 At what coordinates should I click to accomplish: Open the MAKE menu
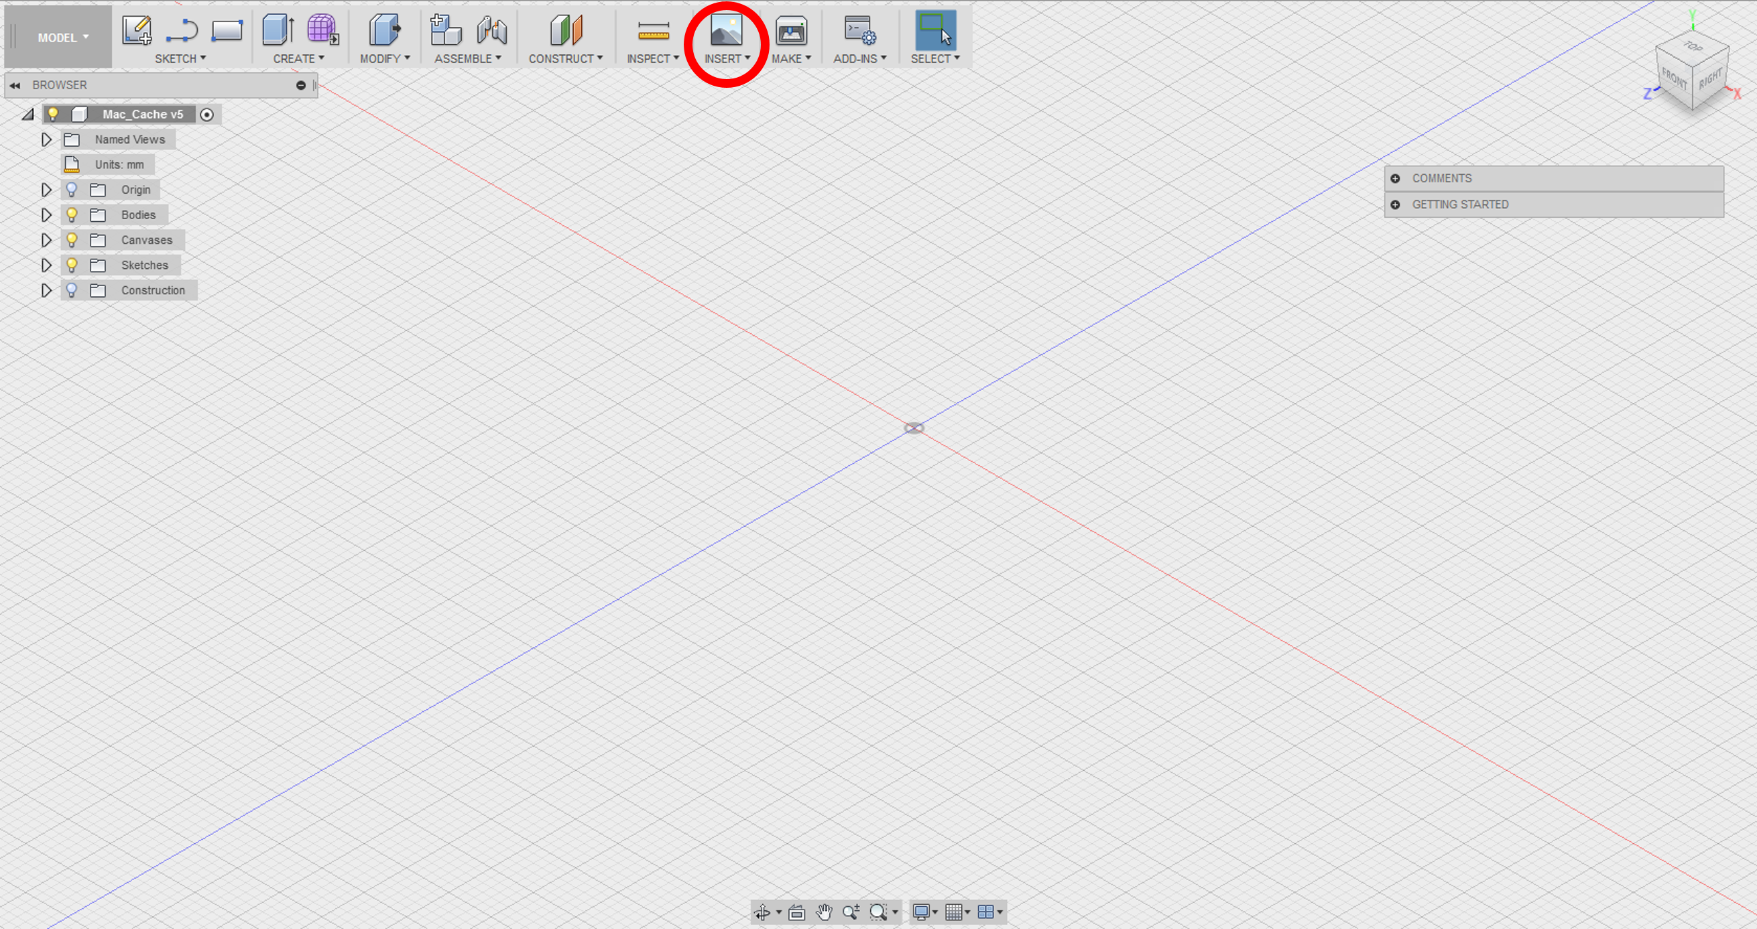(x=791, y=59)
